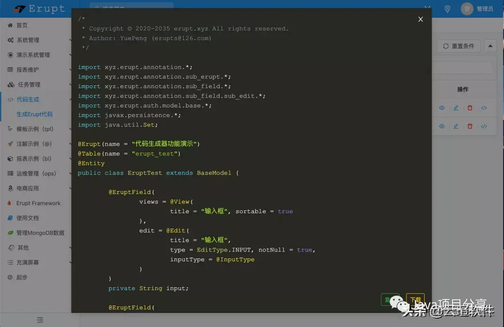
Task: Collapse the 代码生成 menu
Action: [35, 99]
